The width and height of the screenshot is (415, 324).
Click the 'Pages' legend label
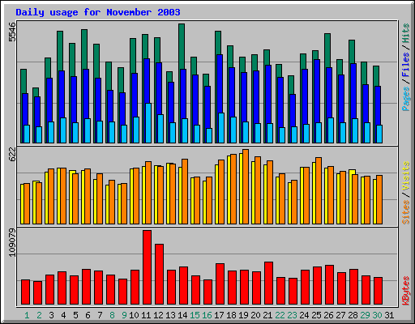tap(406, 99)
